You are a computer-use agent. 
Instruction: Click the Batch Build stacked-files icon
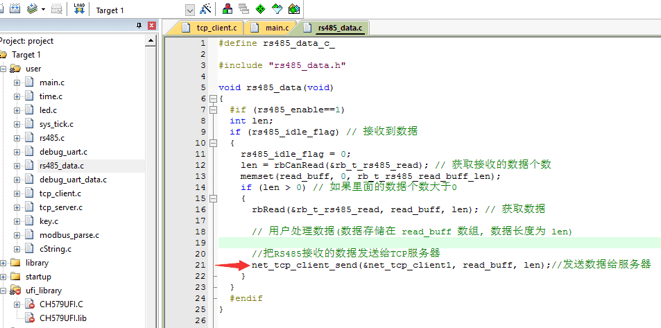[x=33, y=10]
